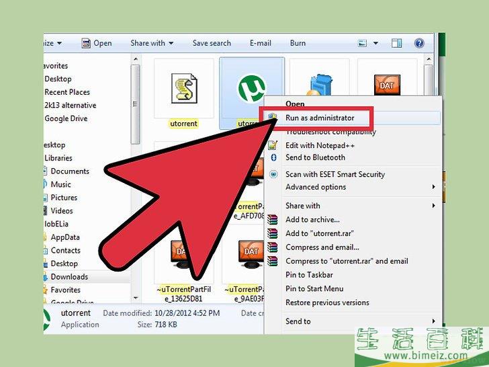Choose Compress and email...
The image size is (489, 367).
pos(322,247)
